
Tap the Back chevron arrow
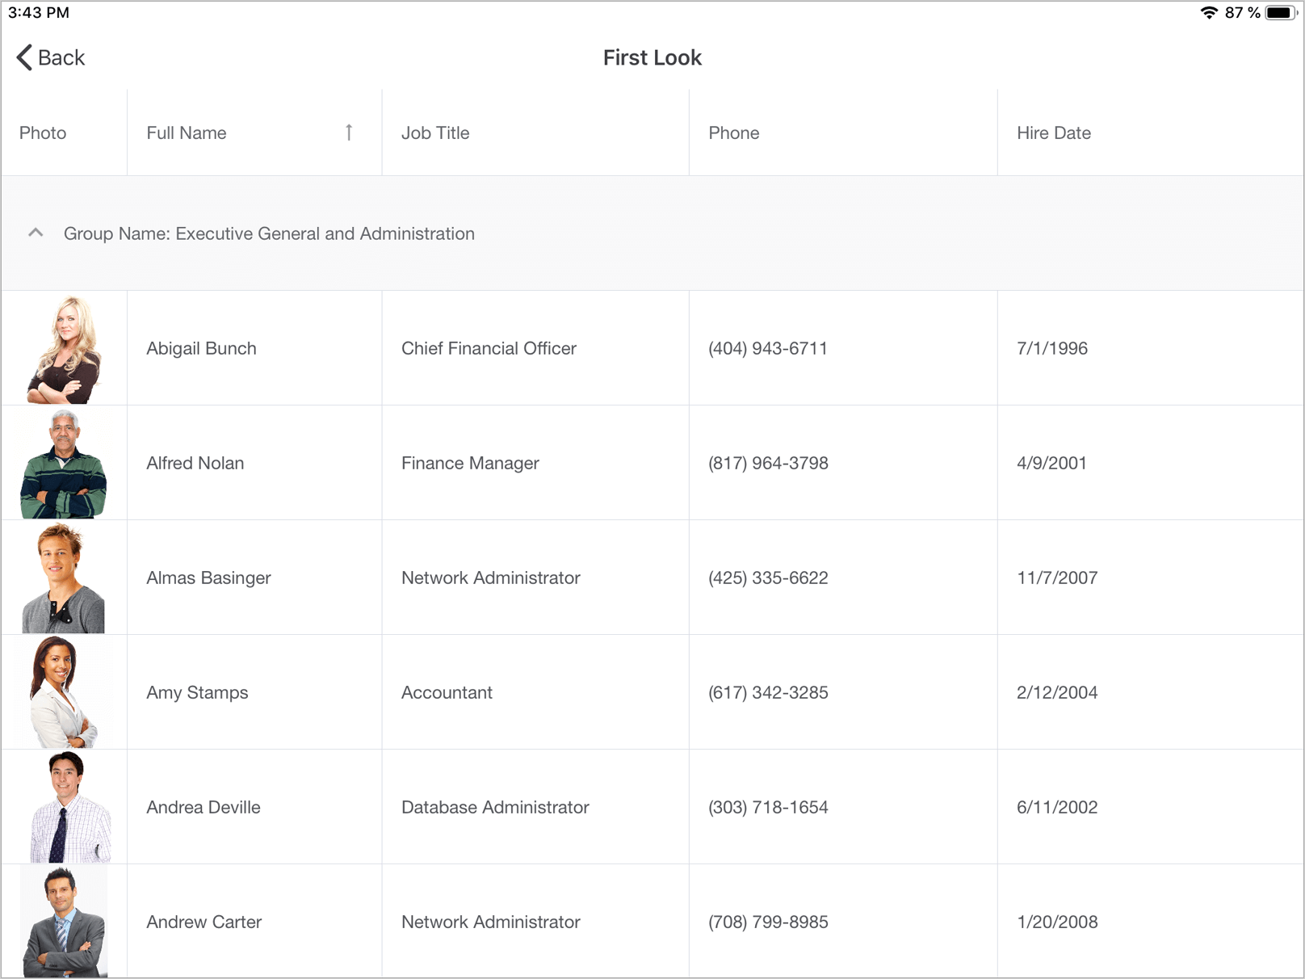point(24,57)
